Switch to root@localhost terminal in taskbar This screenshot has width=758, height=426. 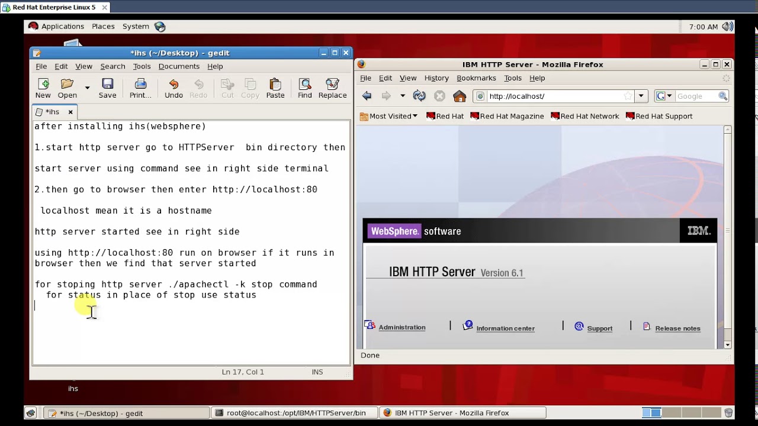point(294,413)
